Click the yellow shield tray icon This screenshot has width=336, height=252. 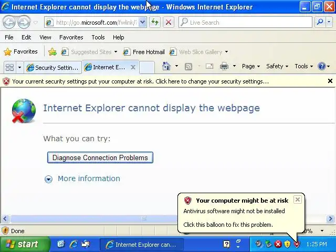click(287, 244)
